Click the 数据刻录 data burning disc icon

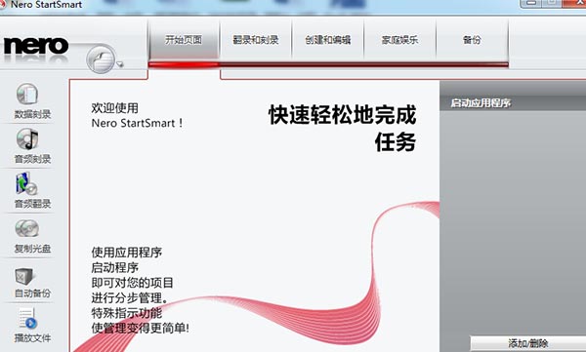tap(27, 94)
